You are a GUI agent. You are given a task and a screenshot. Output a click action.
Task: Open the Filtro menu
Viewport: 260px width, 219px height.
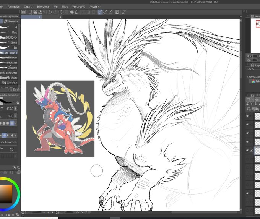pyautogui.click(x=65, y=7)
